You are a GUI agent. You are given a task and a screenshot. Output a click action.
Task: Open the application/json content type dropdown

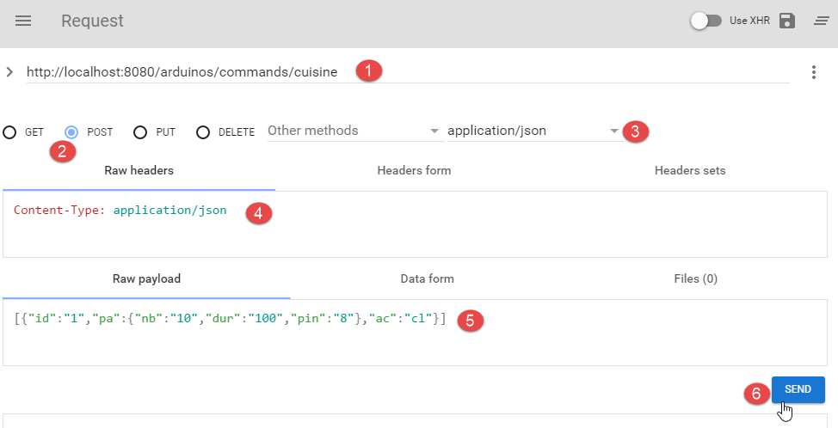[x=533, y=131]
